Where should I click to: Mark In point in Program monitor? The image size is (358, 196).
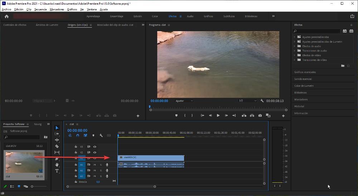185,116
